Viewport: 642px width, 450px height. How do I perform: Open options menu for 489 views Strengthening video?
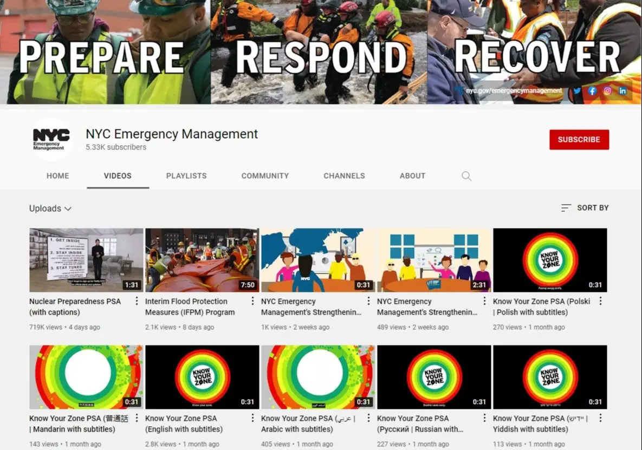(484, 301)
